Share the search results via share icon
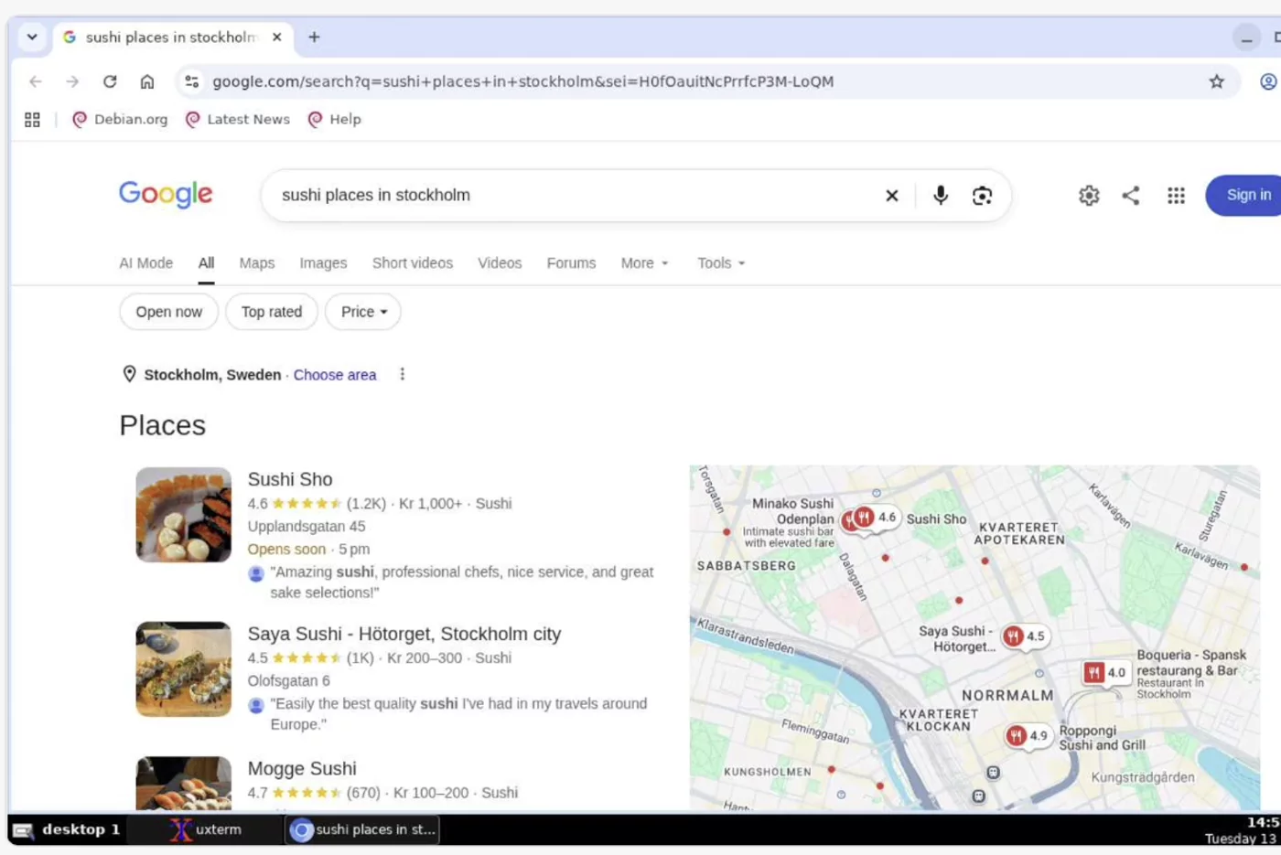Viewport: 1281px width, 855px height. pos(1131,196)
